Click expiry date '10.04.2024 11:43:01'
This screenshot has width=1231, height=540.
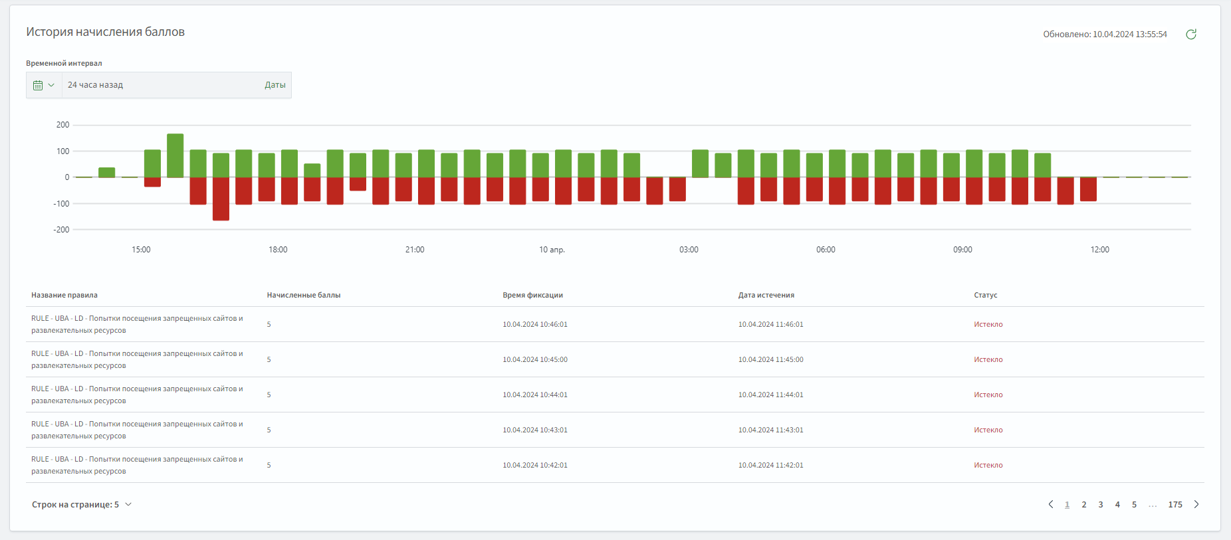tap(770, 430)
